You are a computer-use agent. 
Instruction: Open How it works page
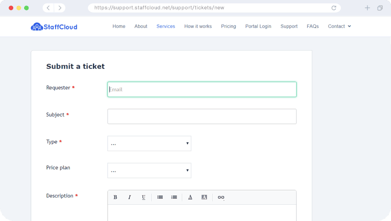(198, 26)
